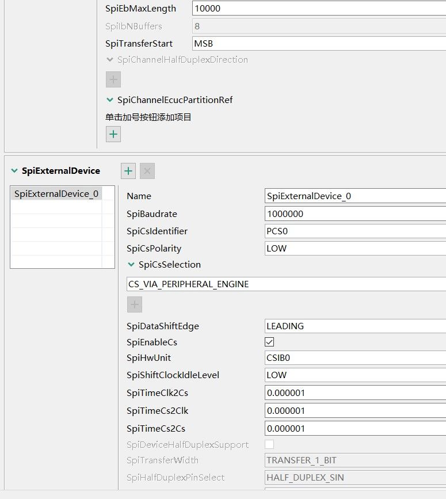Click the SpiEbMaxLength value field
This screenshot has width=446, height=499.
click(319, 9)
